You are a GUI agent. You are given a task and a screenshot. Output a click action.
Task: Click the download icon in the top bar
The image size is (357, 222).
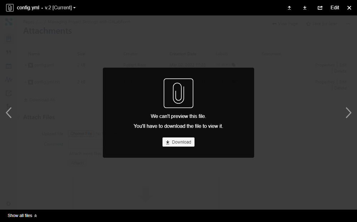pyautogui.click(x=305, y=8)
